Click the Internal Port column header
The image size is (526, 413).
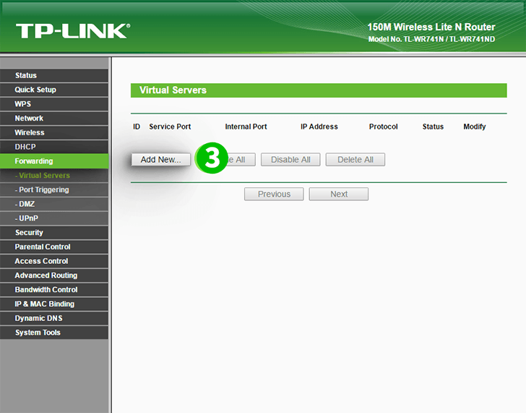pos(246,127)
